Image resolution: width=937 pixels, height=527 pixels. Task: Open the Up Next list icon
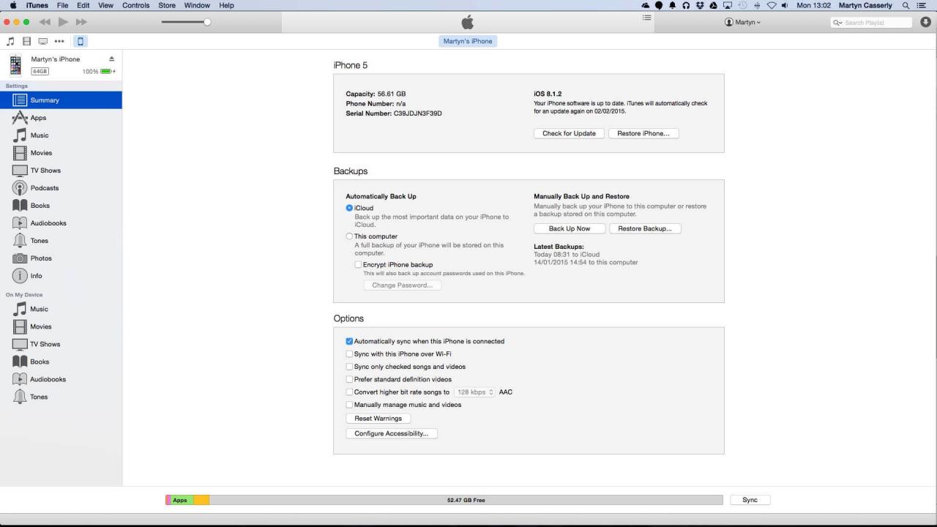point(647,18)
